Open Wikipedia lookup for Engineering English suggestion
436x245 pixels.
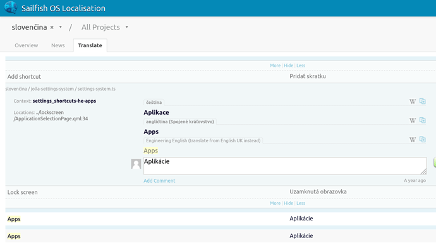click(413, 140)
